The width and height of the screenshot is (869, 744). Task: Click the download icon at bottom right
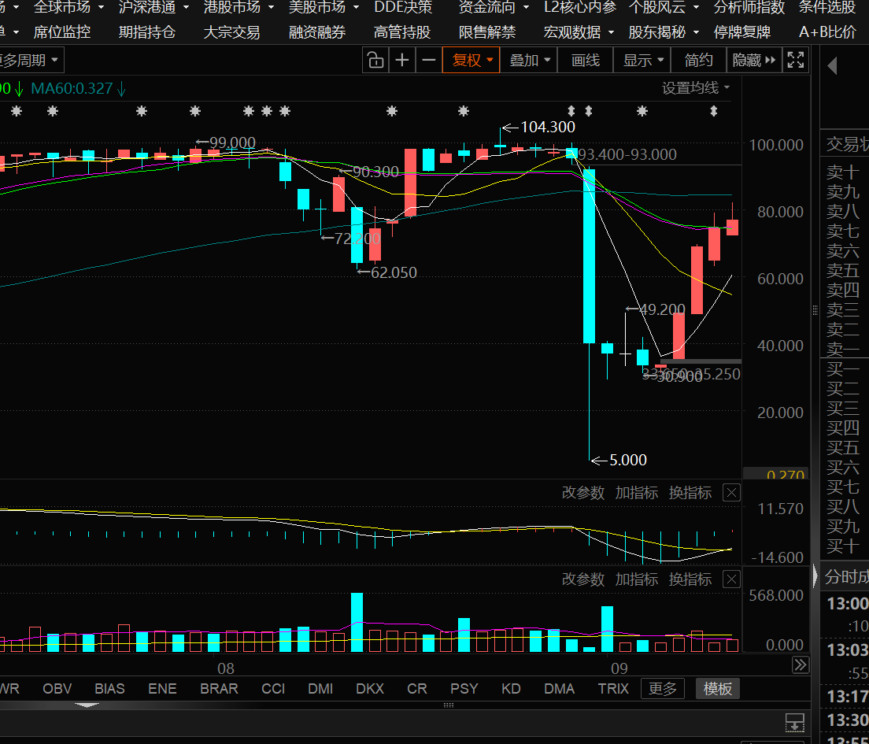pos(795,723)
